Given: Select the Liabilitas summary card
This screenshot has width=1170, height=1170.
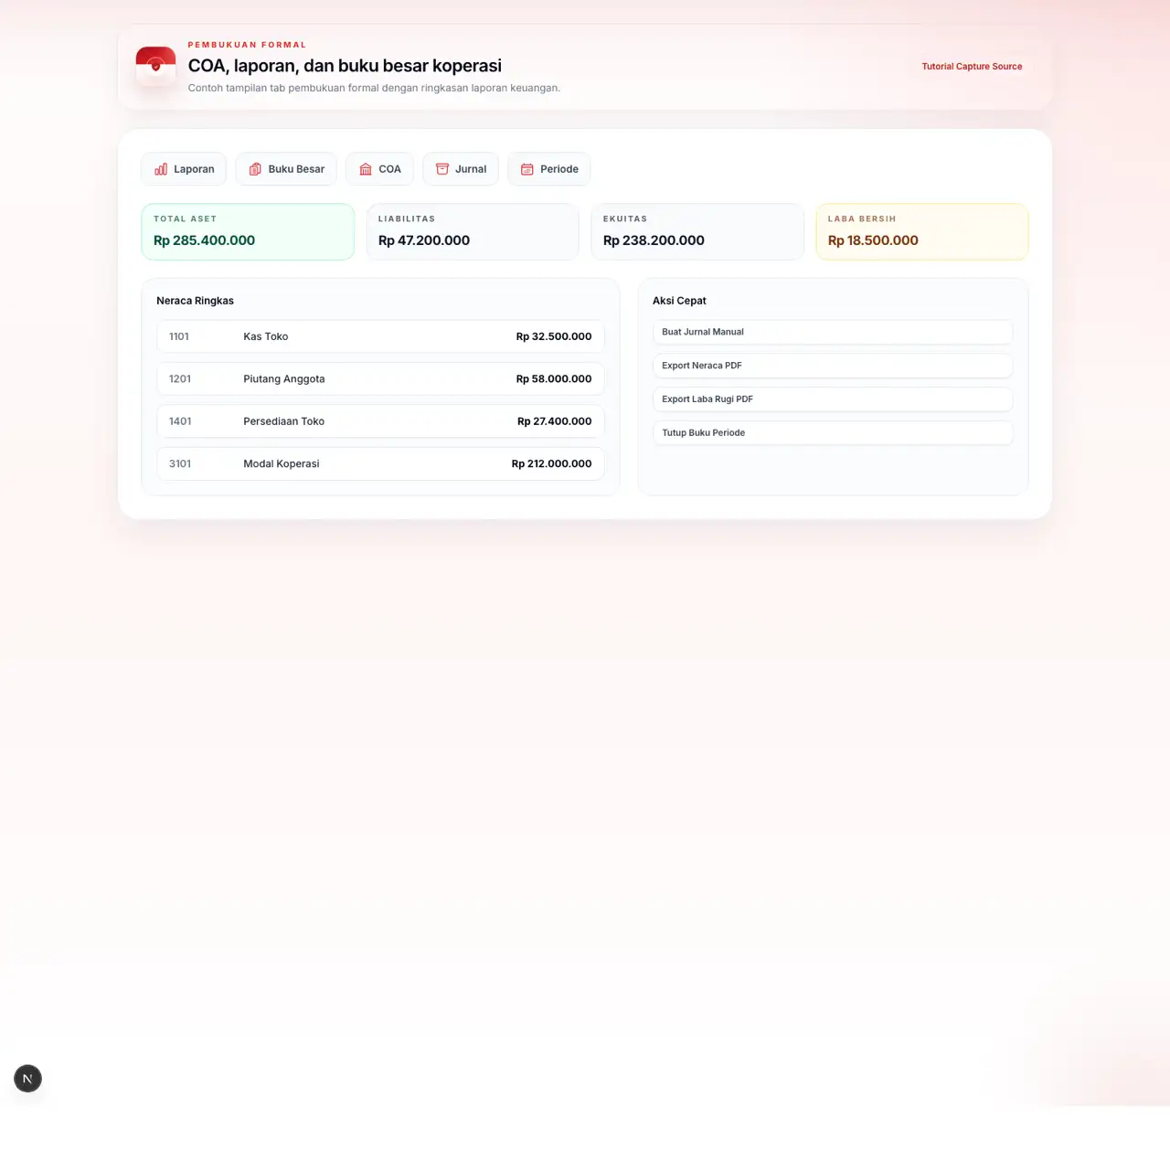Looking at the screenshot, I should click(x=473, y=231).
